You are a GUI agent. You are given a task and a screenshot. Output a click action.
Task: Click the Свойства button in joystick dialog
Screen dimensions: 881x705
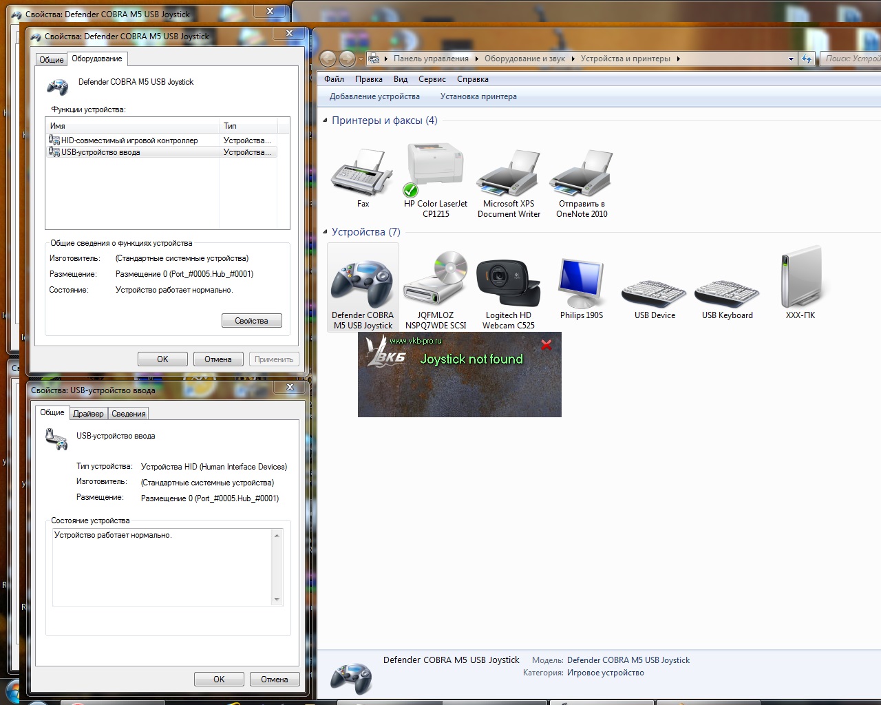252,321
